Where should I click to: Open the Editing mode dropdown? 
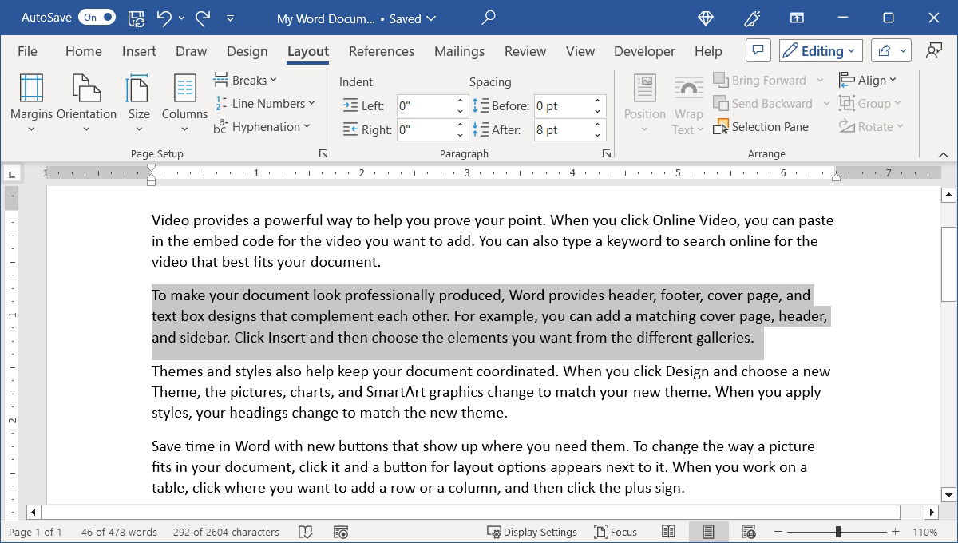click(820, 50)
